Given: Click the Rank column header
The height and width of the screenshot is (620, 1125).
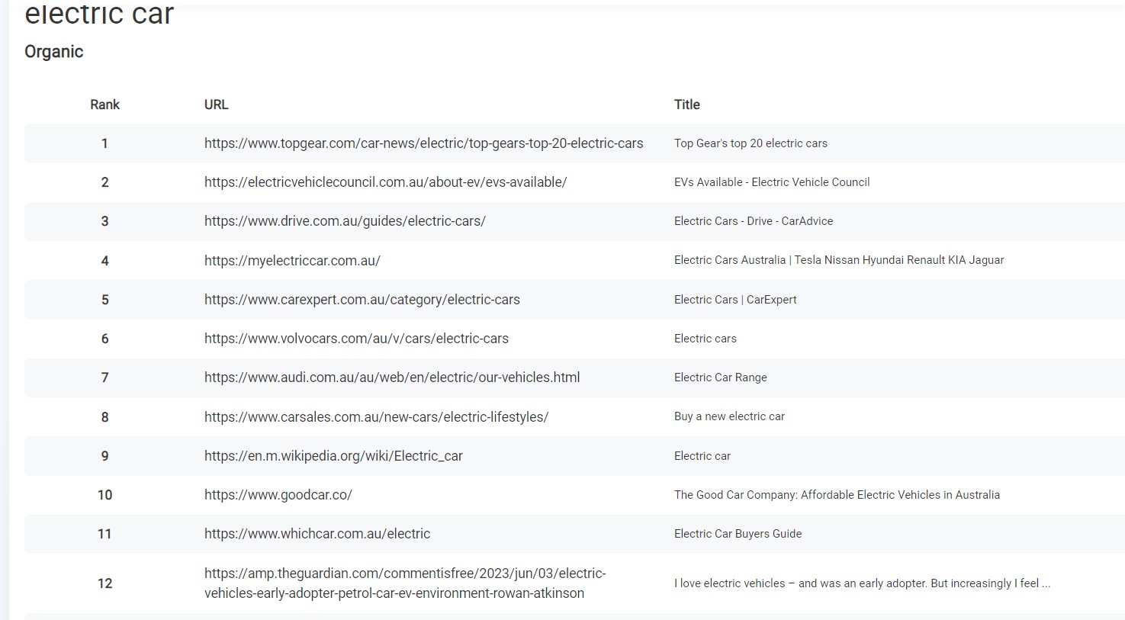Looking at the screenshot, I should (x=104, y=104).
